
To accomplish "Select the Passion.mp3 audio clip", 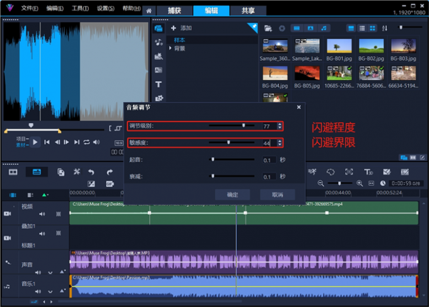I will coord(244,286).
